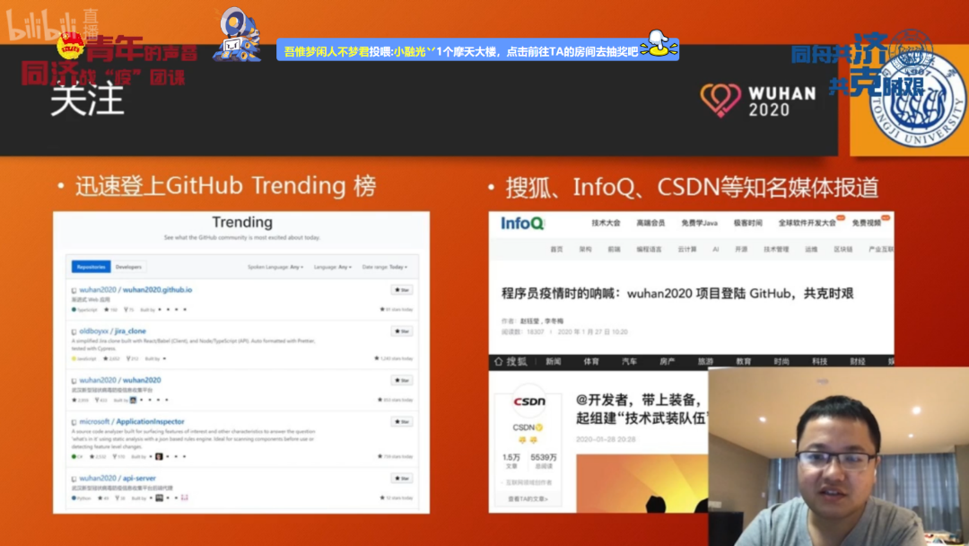Star the oldboyxx/jira_clone repository

[x=401, y=331]
